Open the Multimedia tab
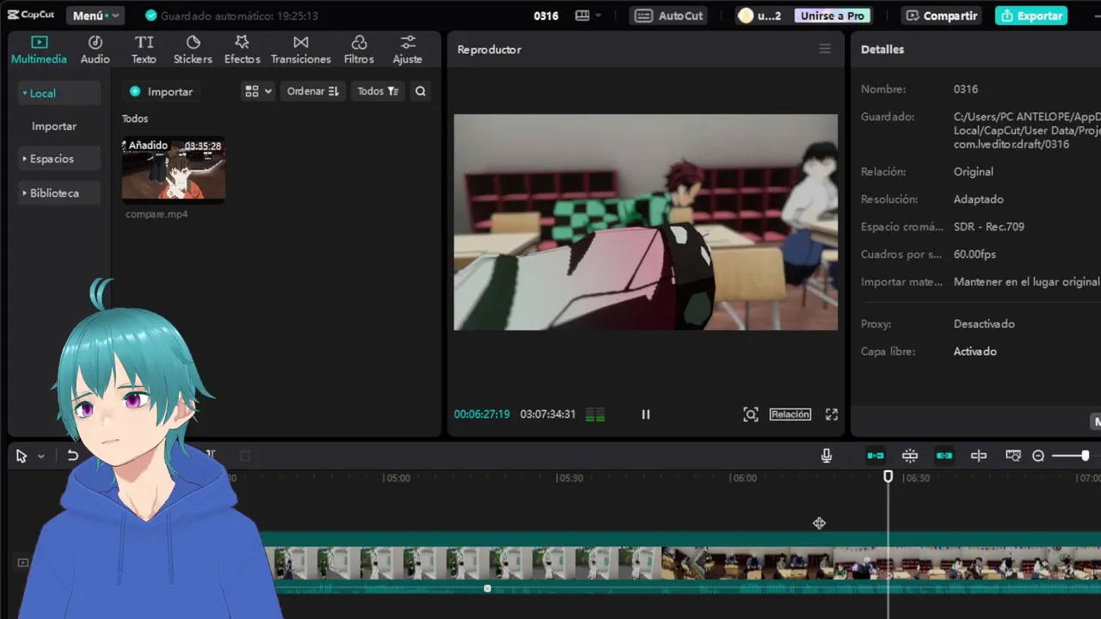The width and height of the screenshot is (1101, 619). (39, 50)
